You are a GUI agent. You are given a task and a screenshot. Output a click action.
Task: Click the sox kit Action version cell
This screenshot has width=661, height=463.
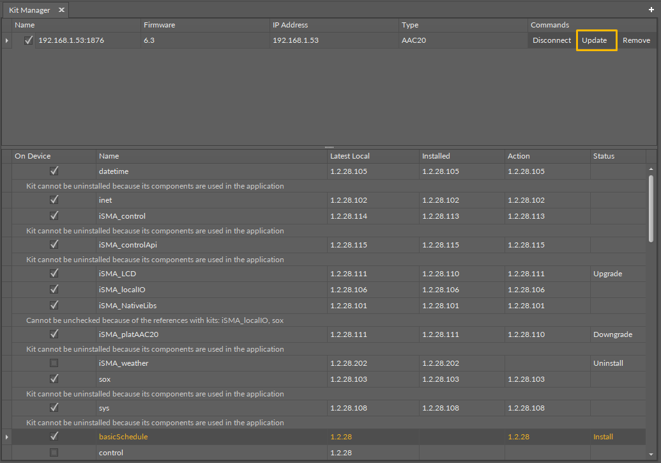tap(526, 379)
